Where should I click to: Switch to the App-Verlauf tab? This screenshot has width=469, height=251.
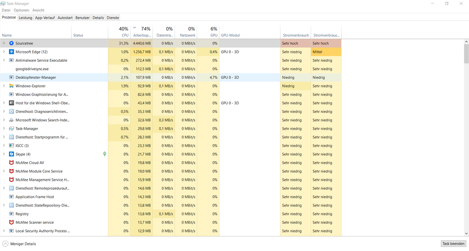coord(45,18)
